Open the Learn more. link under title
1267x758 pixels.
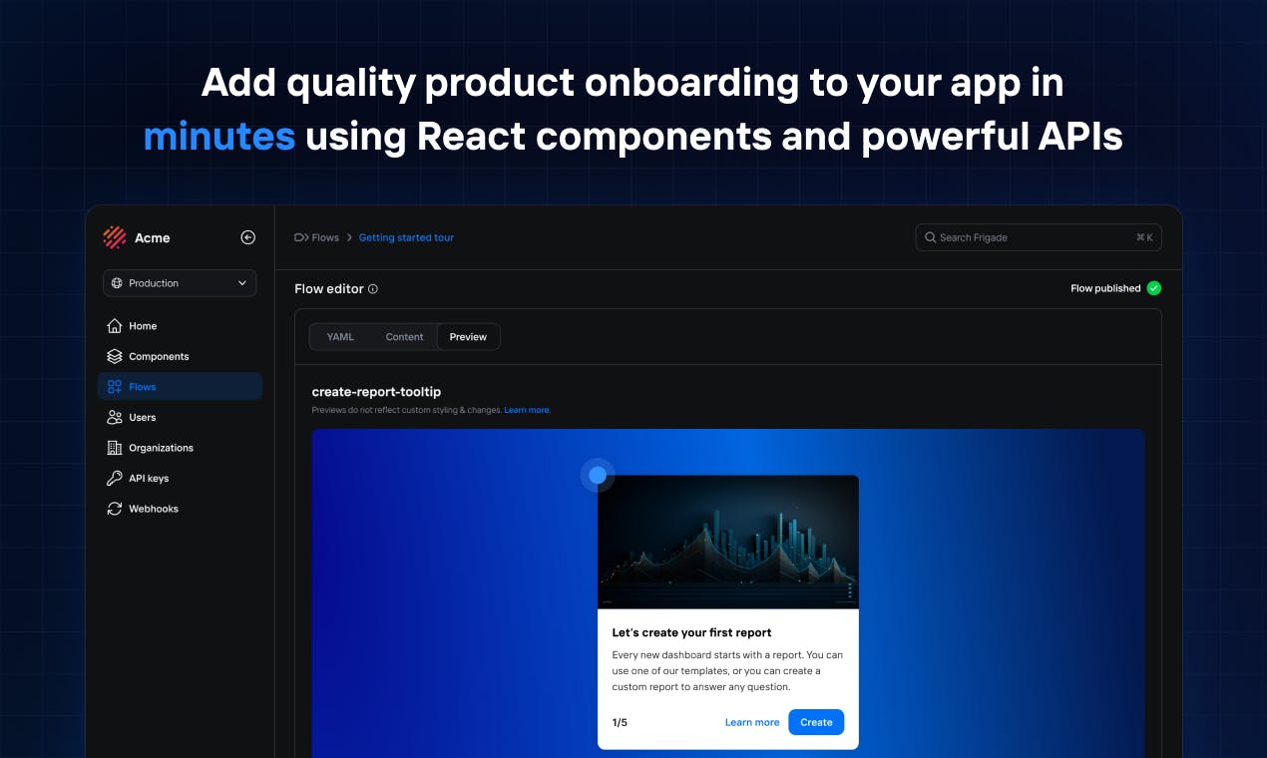coord(528,410)
